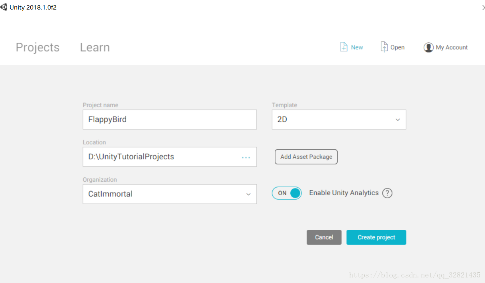Click the Open text link
485x283 pixels.
click(x=397, y=47)
